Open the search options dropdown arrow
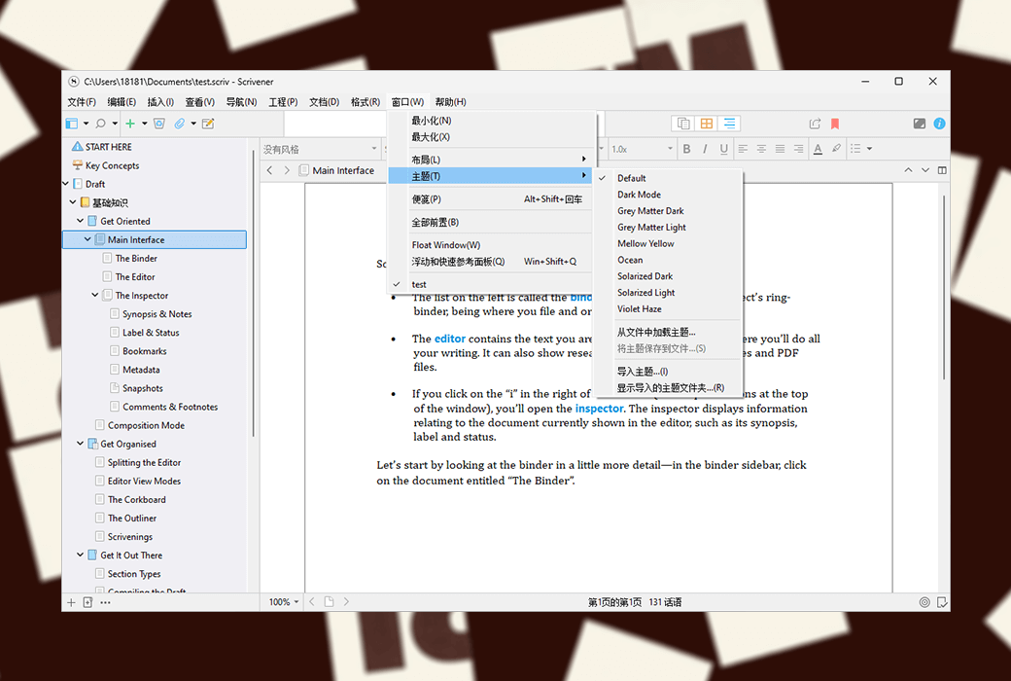Image resolution: width=1011 pixels, height=681 pixels. pyautogui.click(x=115, y=124)
